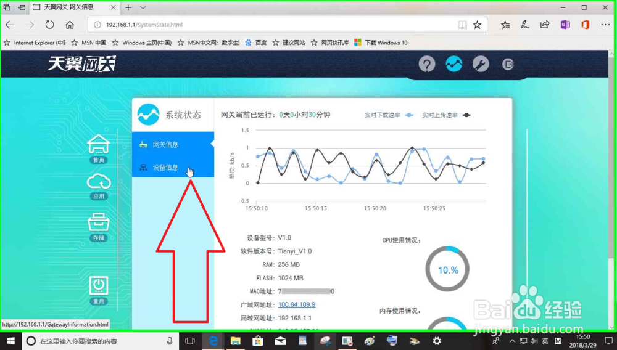
Task: Open Internet Explorer favorites bar bookmark
Action: coord(35,43)
